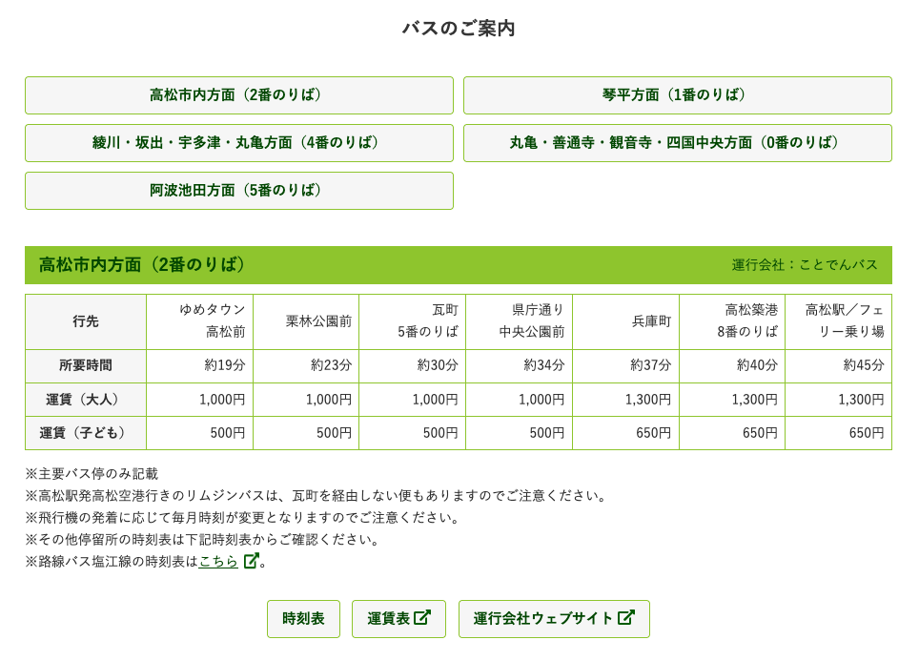Click travel time 約37分

click(650, 365)
